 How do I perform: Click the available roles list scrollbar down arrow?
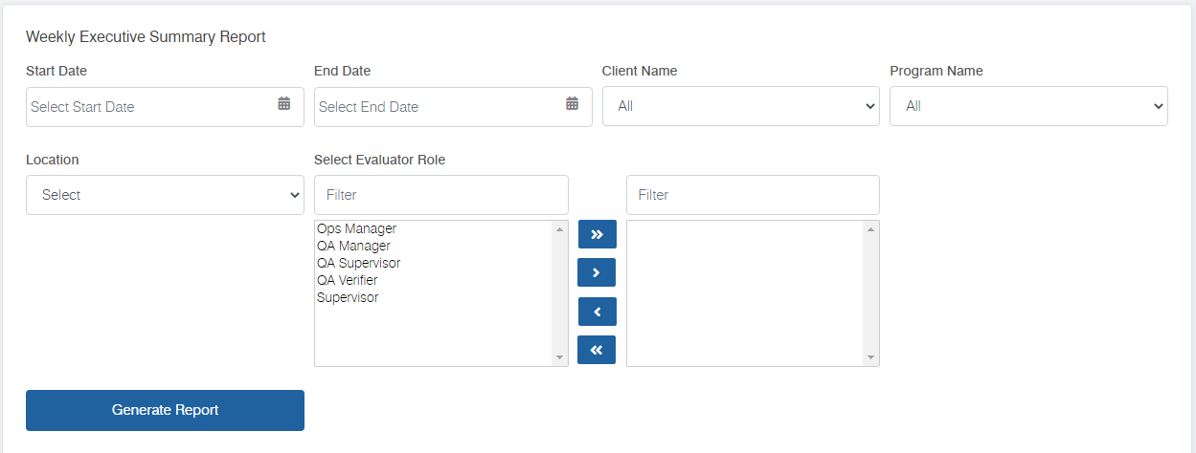(x=560, y=357)
